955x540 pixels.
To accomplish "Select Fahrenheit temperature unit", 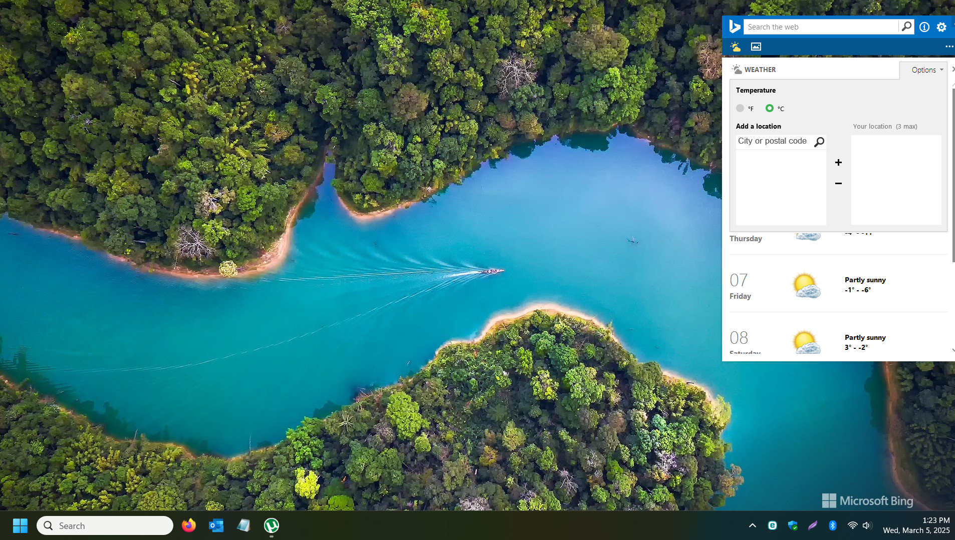I will [x=740, y=108].
